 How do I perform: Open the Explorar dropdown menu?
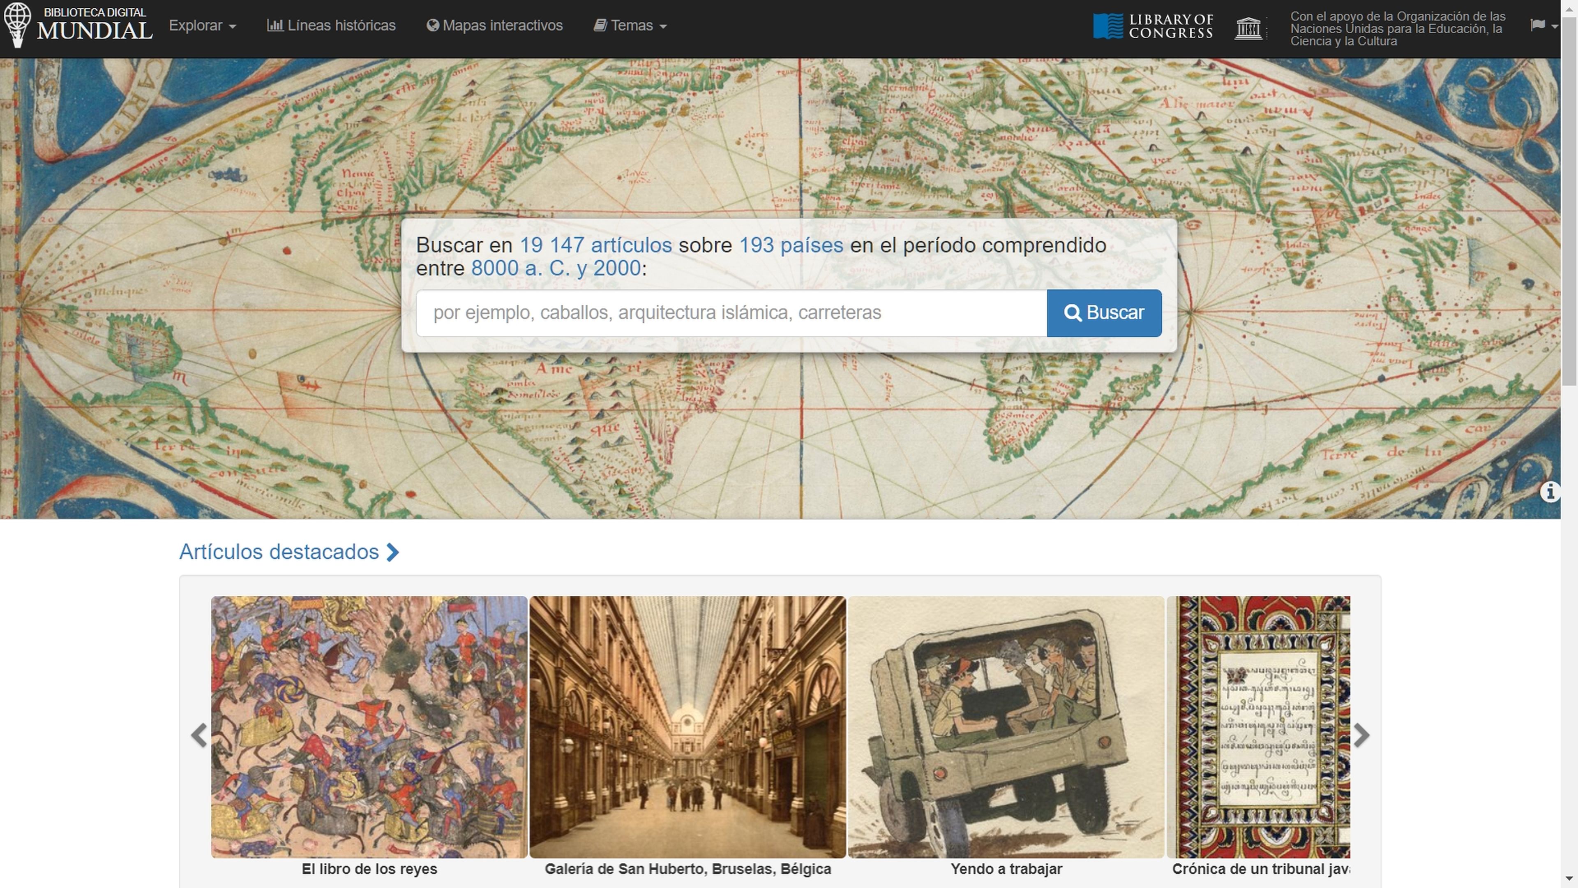pos(202,26)
